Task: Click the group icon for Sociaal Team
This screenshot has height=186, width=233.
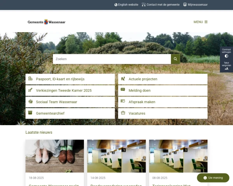Action: [30, 101]
